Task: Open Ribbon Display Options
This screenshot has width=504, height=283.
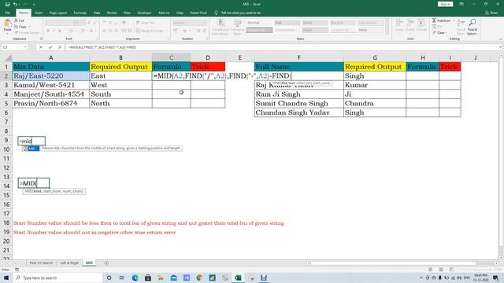Action: [461, 4]
